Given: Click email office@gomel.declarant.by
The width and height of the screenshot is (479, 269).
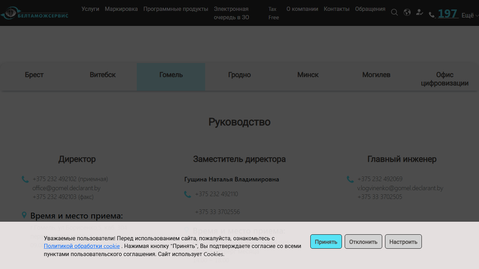Looking at the screenshot, I should coord(67,188).
